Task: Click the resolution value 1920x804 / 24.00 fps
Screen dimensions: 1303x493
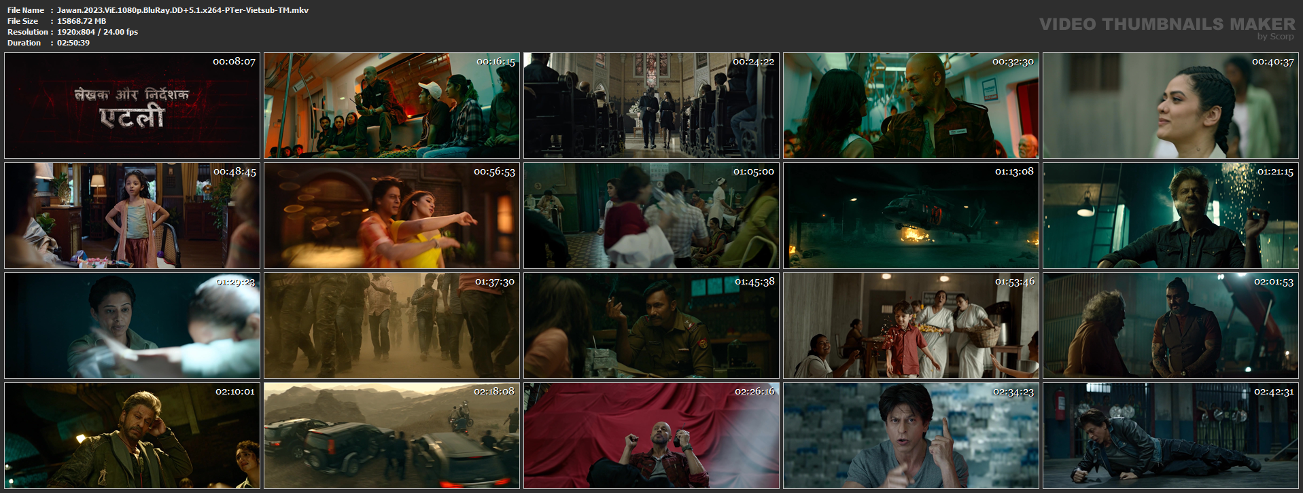Action: (x=97, y=32)
